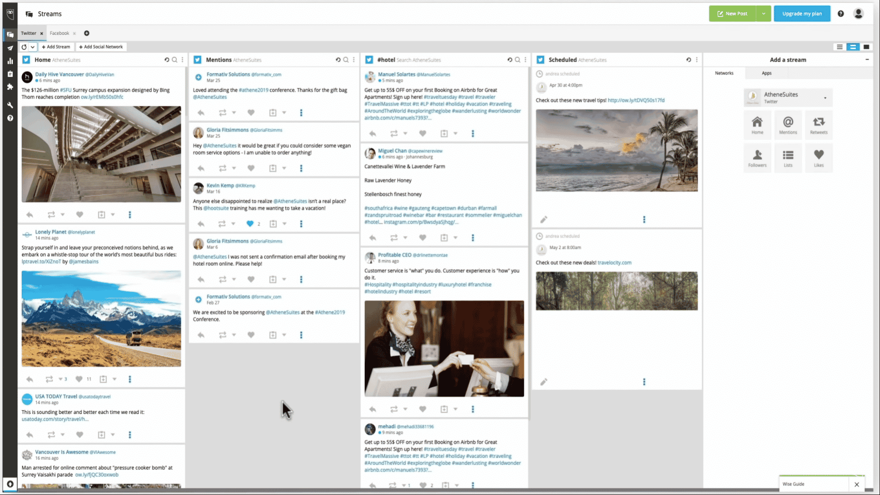Open the Help question mark in sidebar
880x495 pixels.
click(x=10, y=118)
